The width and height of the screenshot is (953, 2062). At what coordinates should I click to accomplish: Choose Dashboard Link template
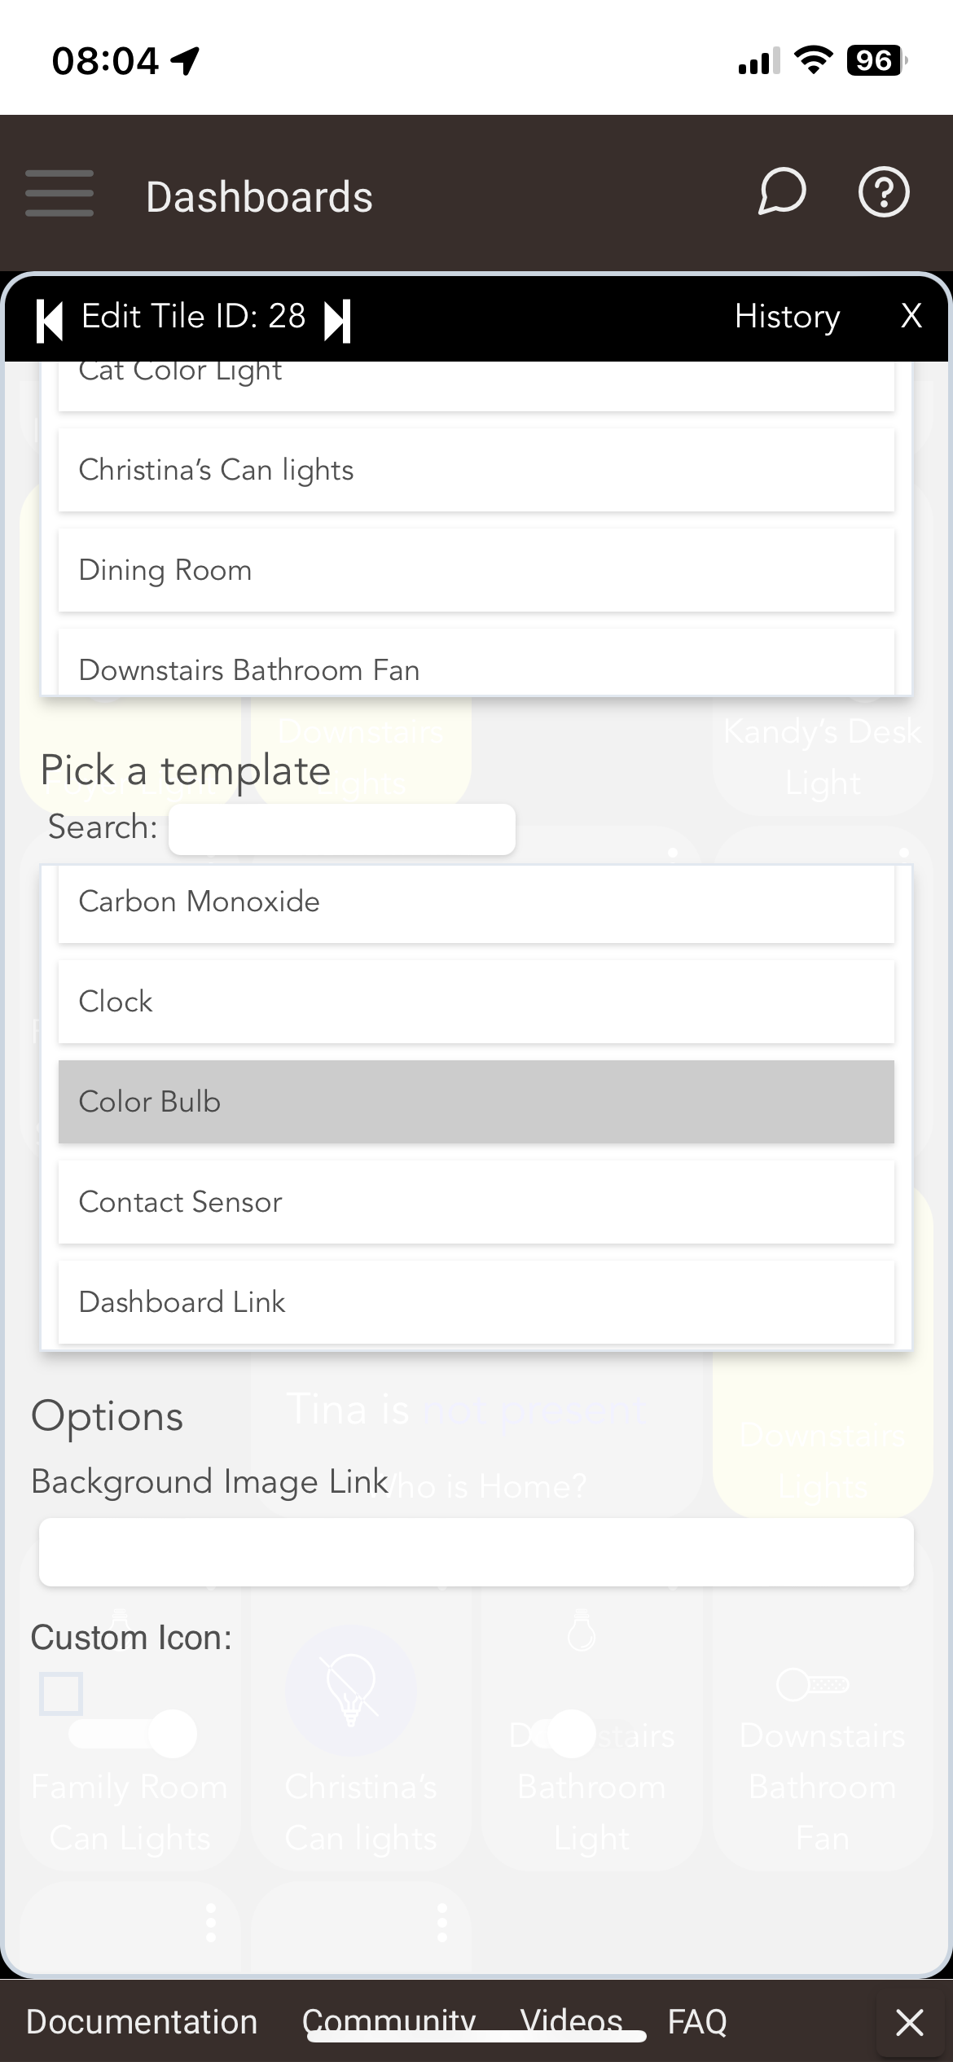pyautogui.click(x=476, y=1302)
